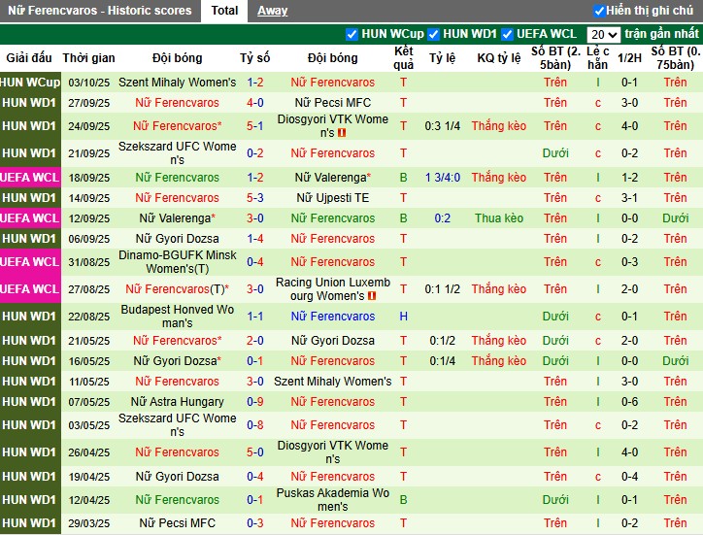
Task: Open the 3-0 score on 12/09/25
Action: [254, 218]
